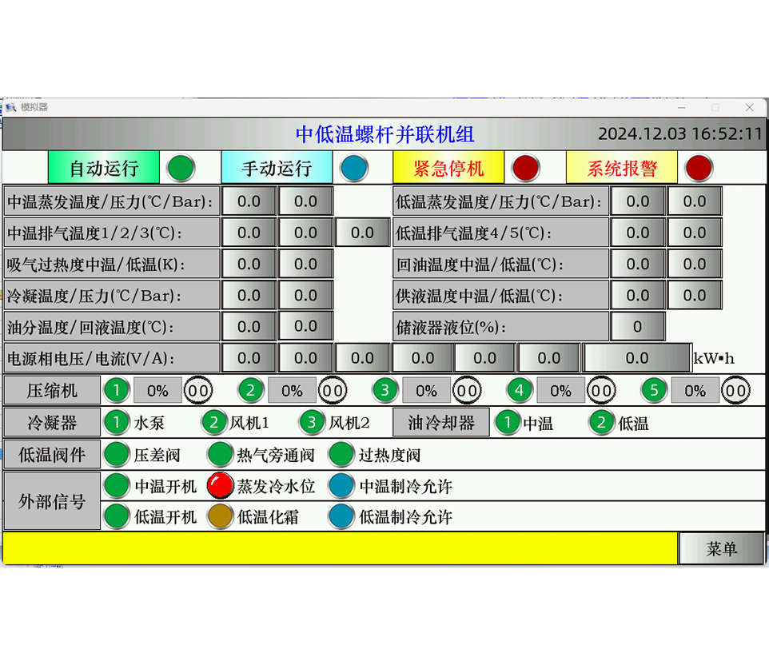
Task: Select compressor 1 status circle
Action: [117, 390]
